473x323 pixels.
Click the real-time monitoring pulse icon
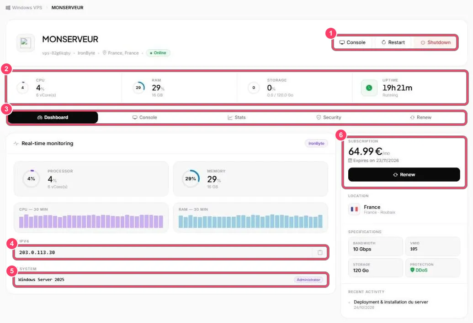(16, 143)
